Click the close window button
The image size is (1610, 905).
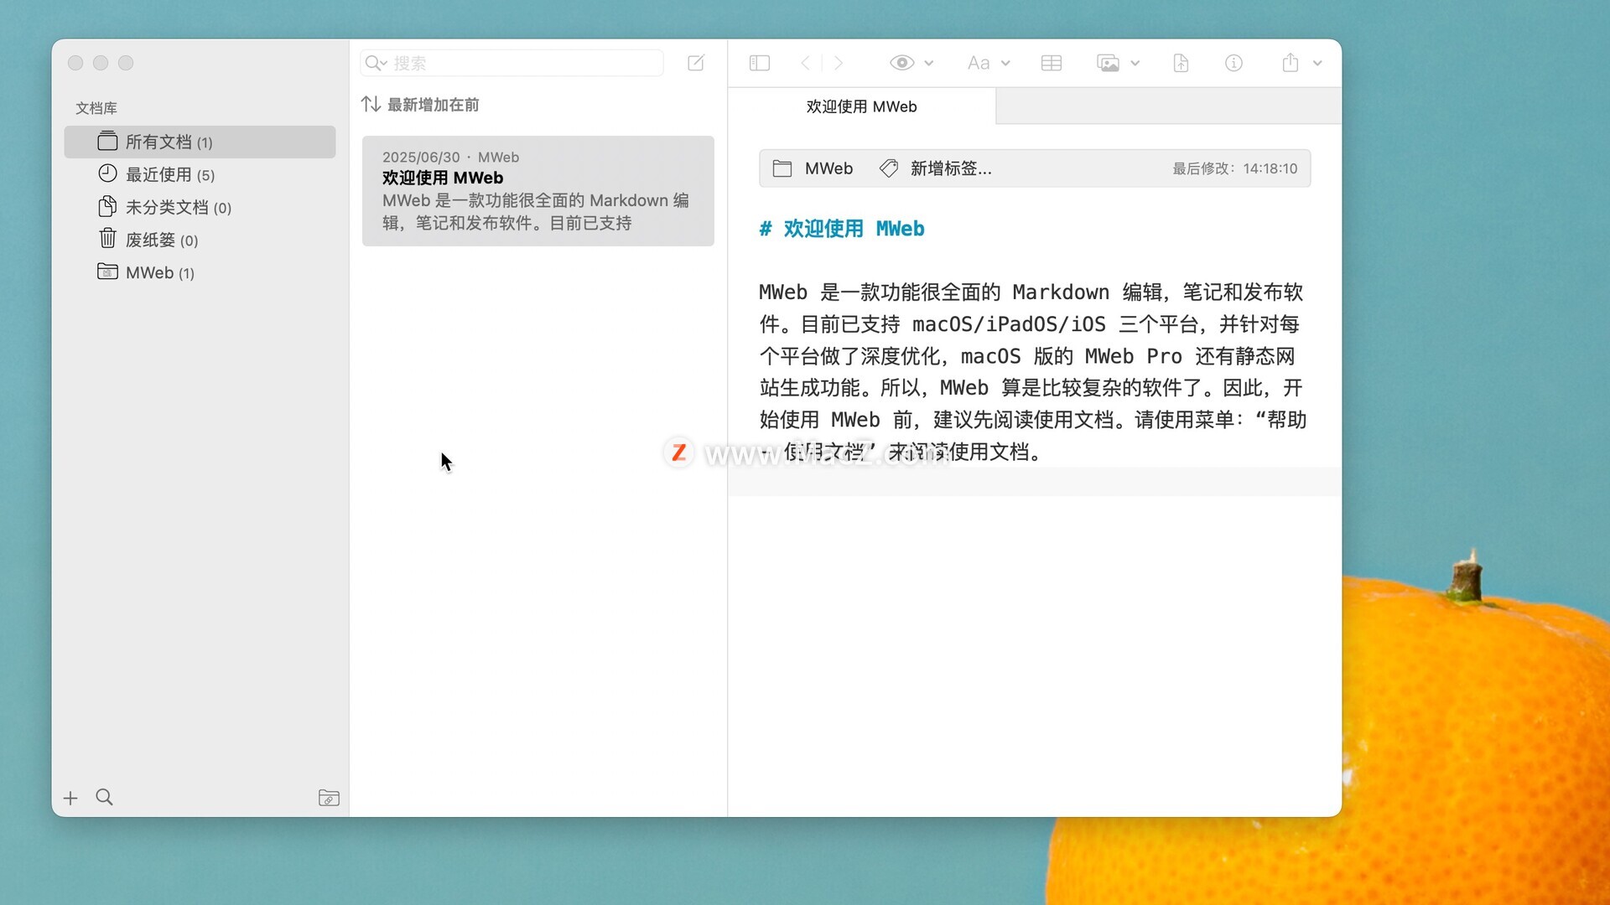pos(75,63)
